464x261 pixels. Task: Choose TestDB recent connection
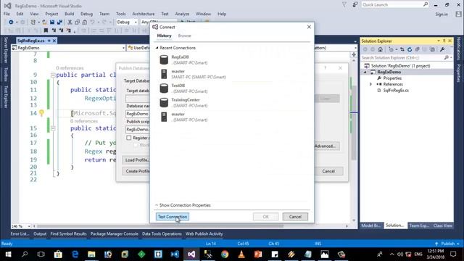(x=183, y=88)
